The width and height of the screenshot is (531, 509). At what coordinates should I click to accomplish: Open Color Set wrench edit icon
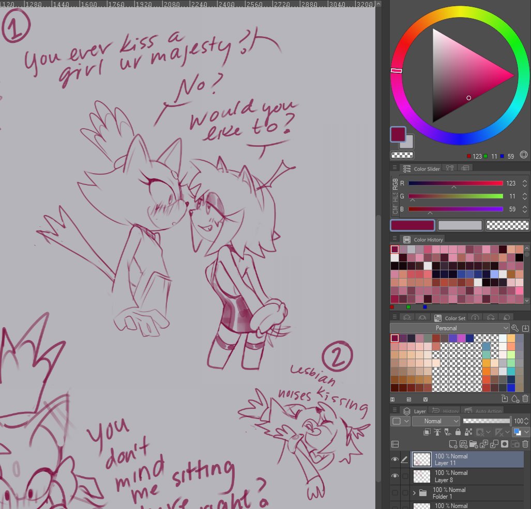click(515, 328)
